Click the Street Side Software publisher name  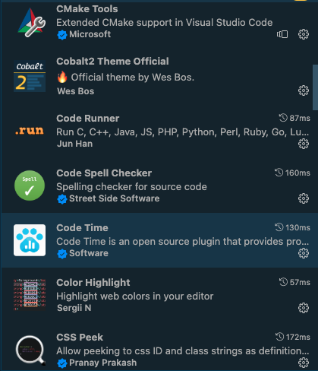pos(115,198)
